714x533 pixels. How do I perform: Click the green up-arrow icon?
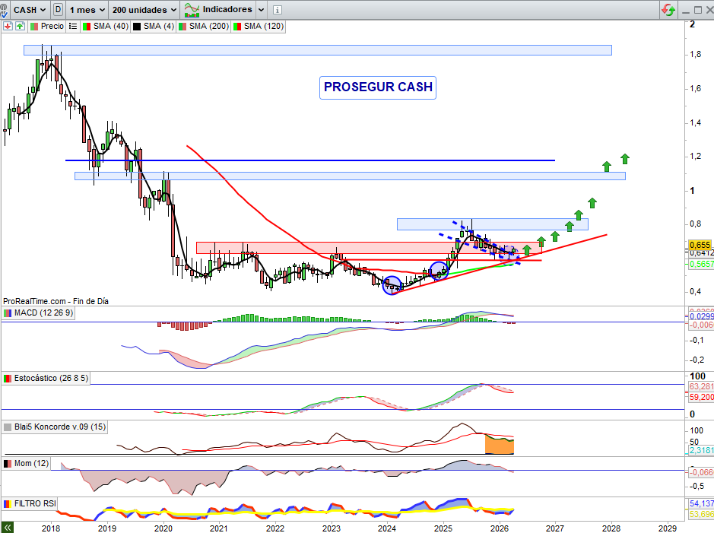(x=20, y=27)
